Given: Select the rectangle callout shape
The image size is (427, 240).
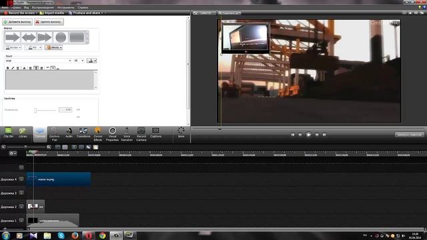Looking at the screenshot, I should (x=77, y=37).
